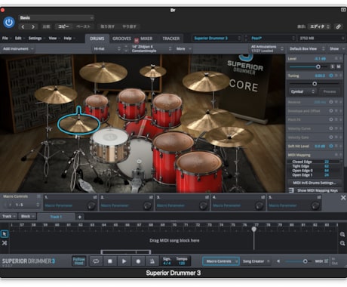Toggle the Soft Hit Level power button

331,146
